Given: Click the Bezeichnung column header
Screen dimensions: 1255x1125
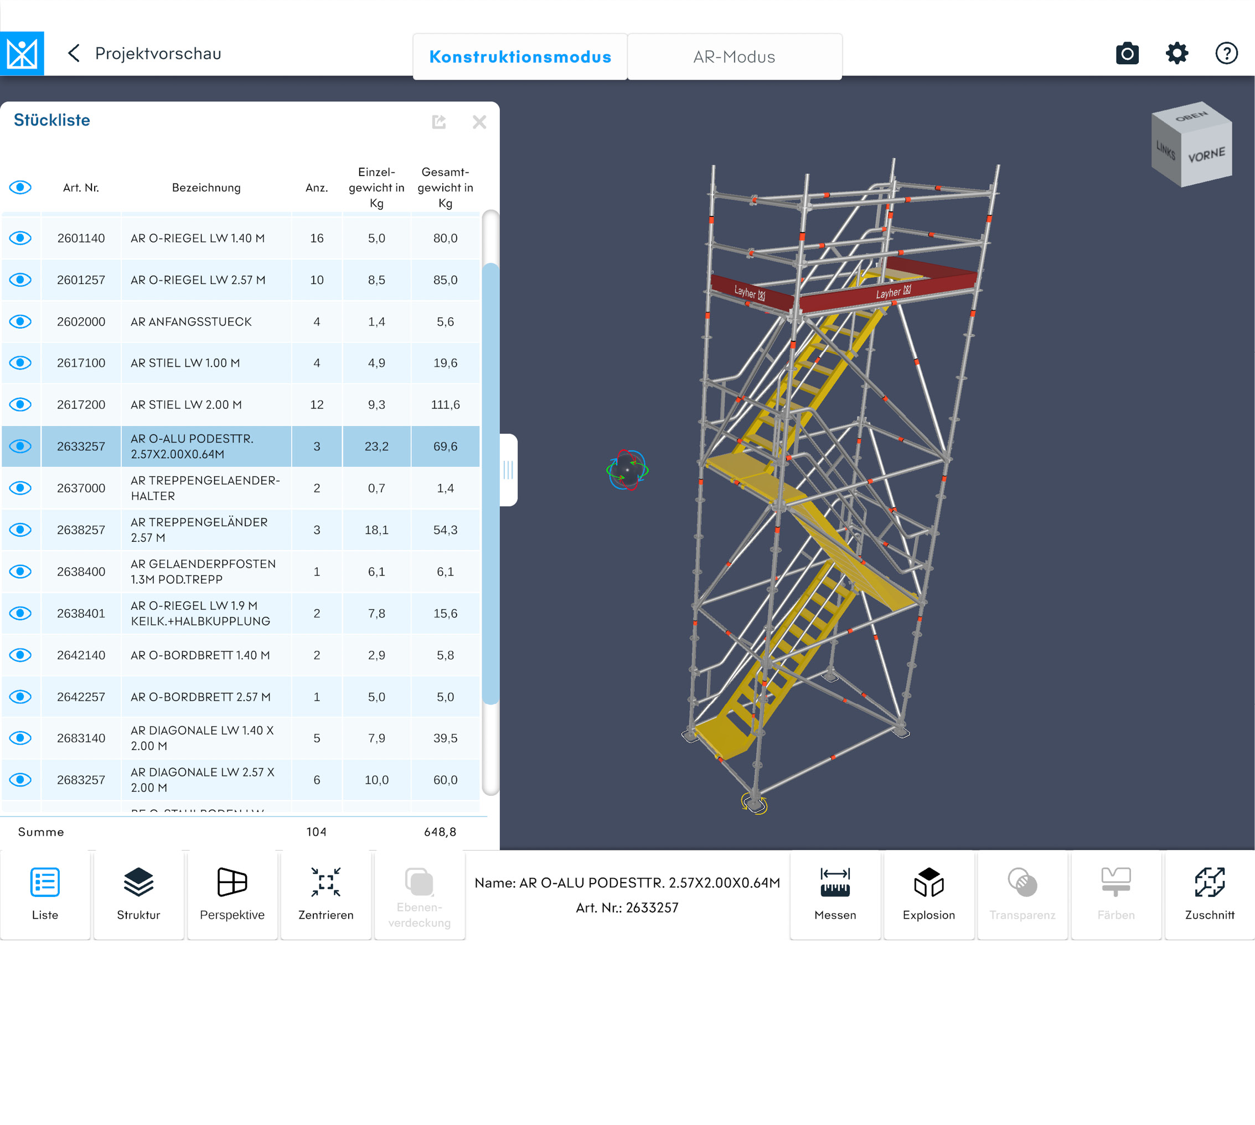Looking at the screenshot, I should point(206,187).
